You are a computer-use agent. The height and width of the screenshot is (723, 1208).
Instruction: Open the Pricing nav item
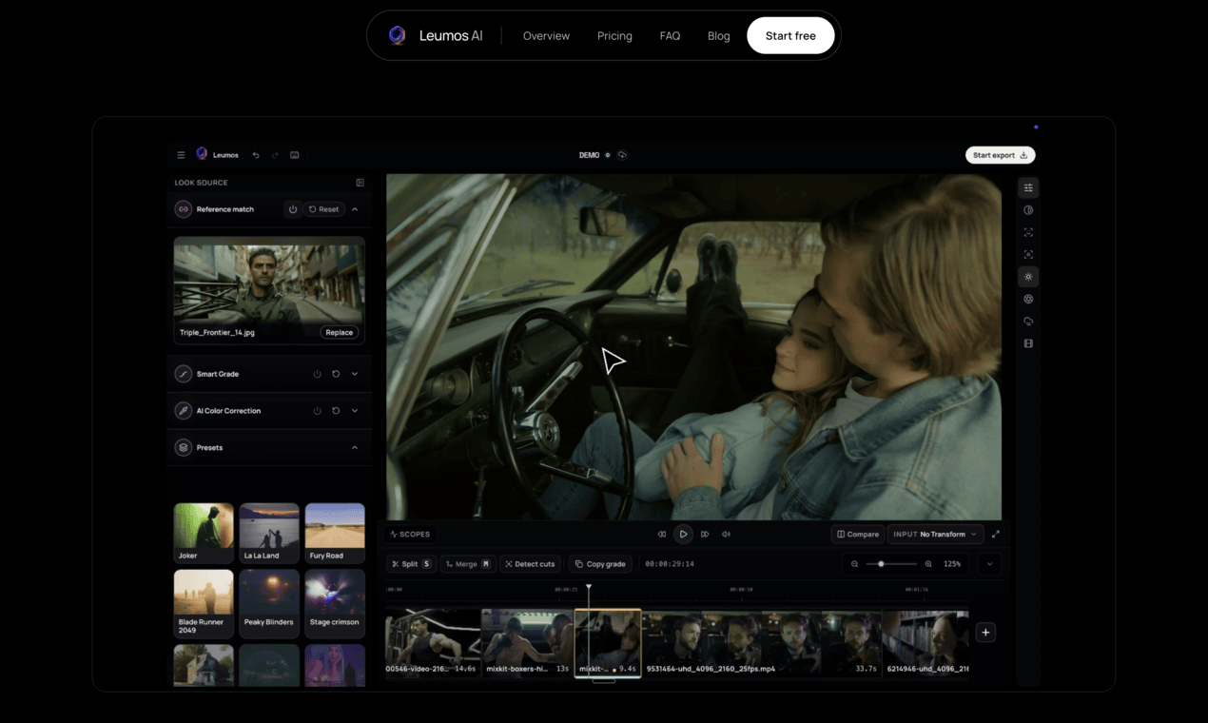pos(614,35)
